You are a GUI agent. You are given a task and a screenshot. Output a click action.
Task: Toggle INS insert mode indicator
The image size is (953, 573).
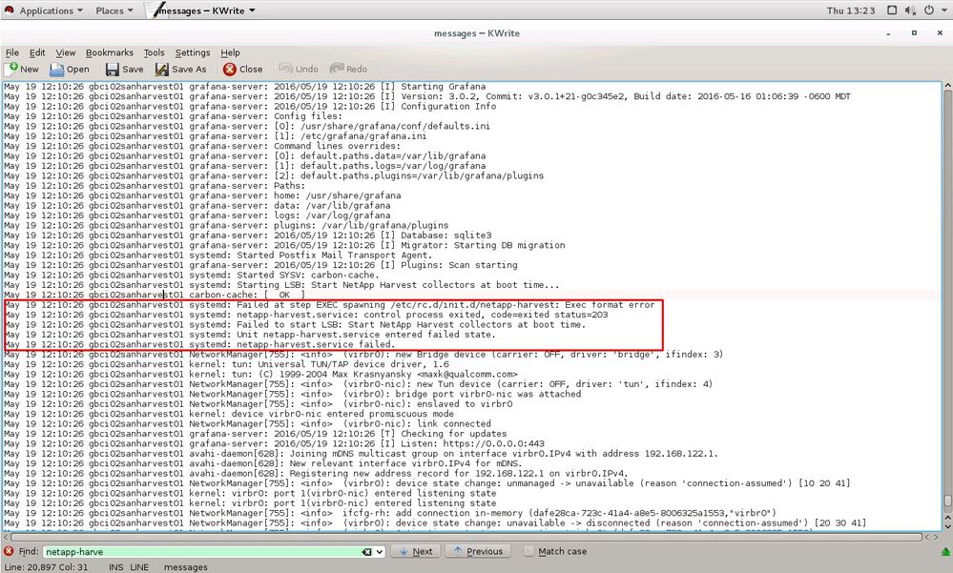click(115, 567)
